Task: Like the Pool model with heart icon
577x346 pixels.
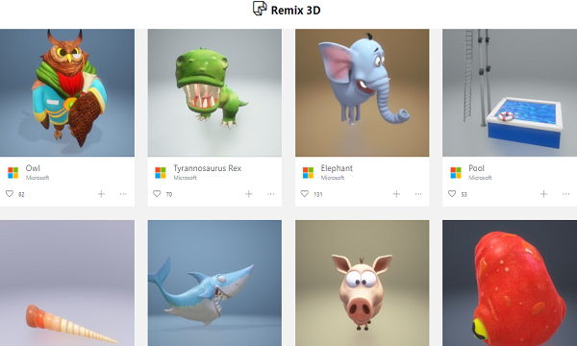Action: tap(452, 193)
